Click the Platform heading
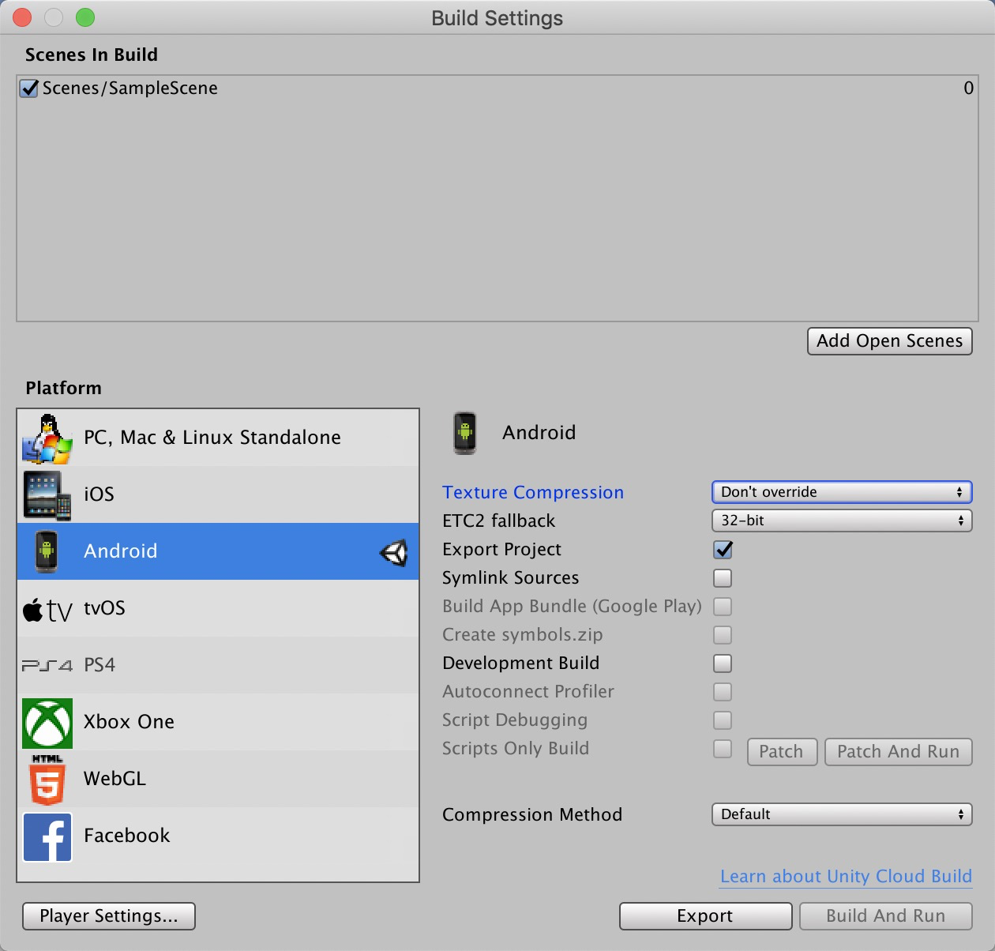Screen dimensions: 995x951 click(x=64, y=389)
